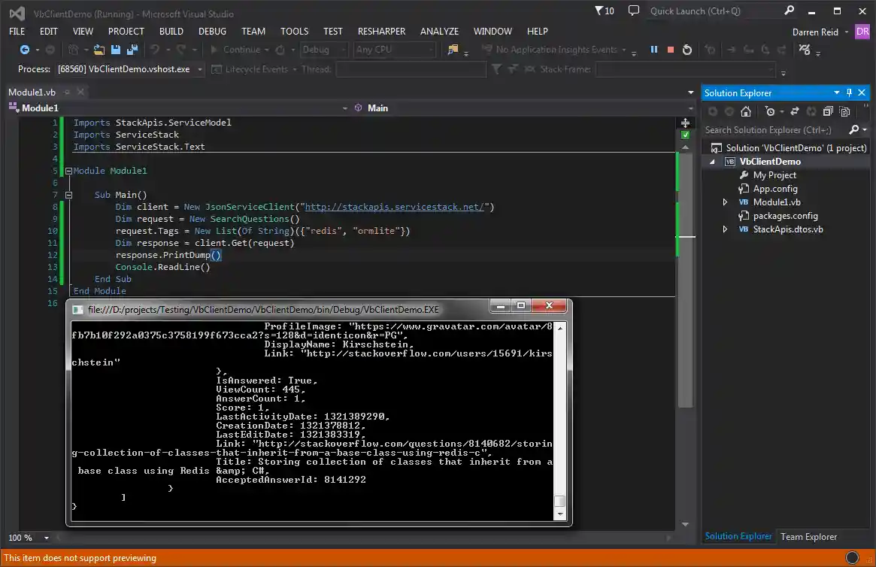This screenshot has height=567, width=876.
Task: Collapse All items via Solution Explorer icon
Action: (827, 111)
